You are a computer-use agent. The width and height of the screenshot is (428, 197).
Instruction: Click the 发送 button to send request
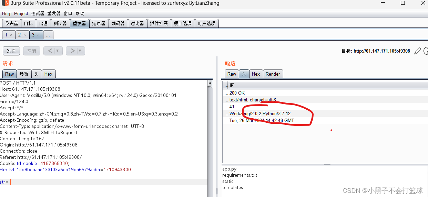click(x=11, y=51)
